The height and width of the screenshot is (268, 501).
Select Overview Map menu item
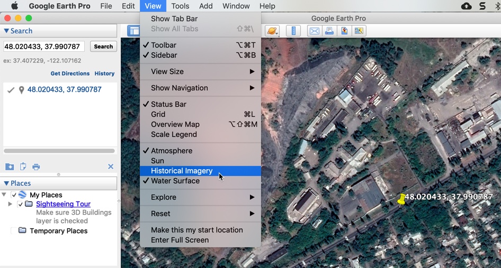(200, 124)
